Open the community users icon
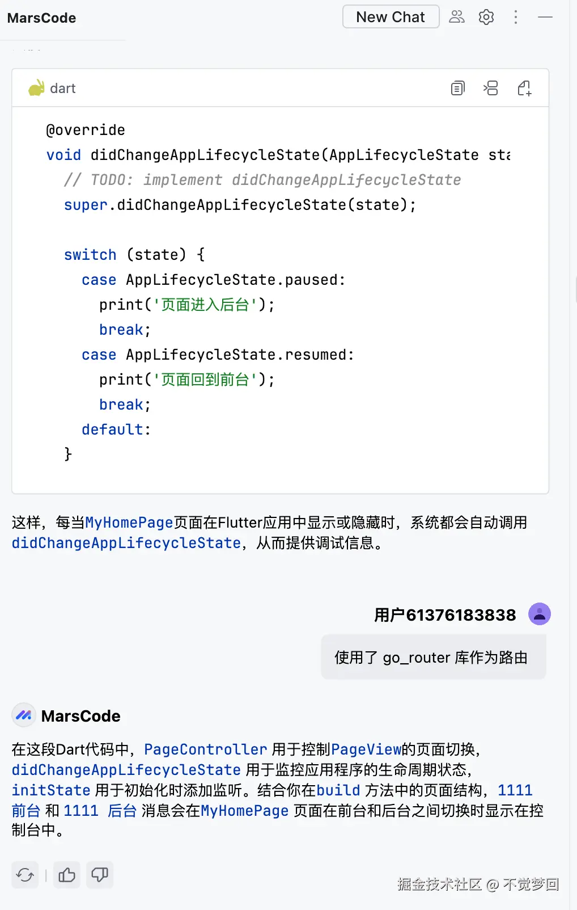Viewport: 577px width, 910px height. tap(456, 17)
